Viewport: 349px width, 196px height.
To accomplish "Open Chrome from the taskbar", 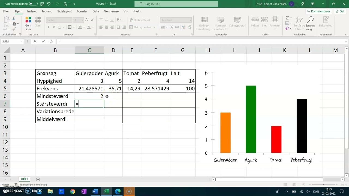I will click(73, 191).
